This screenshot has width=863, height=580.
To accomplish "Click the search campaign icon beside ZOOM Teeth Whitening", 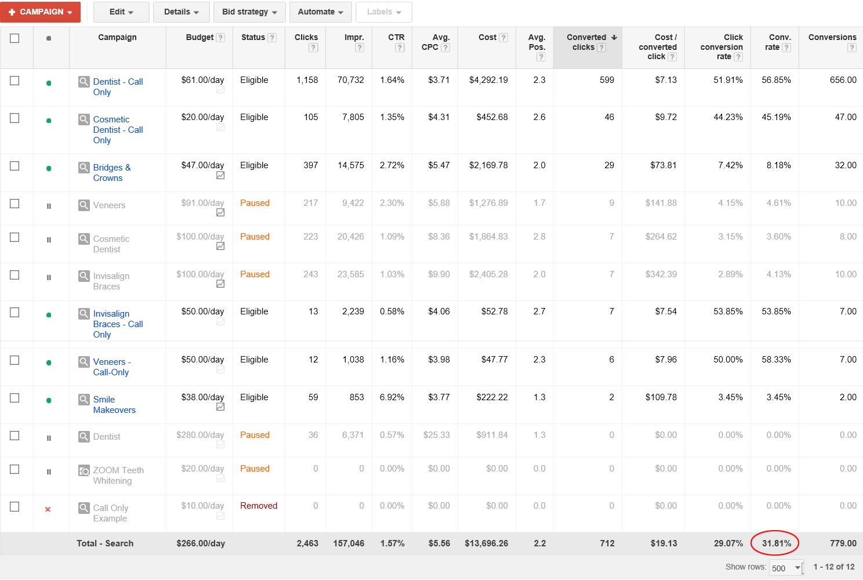I will pyautogui.click(x=84, y=471).
